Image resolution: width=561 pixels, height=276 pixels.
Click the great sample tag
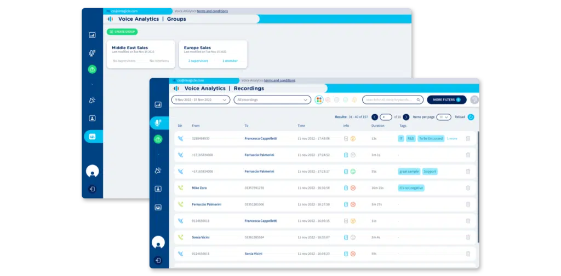tap(409, 172)
